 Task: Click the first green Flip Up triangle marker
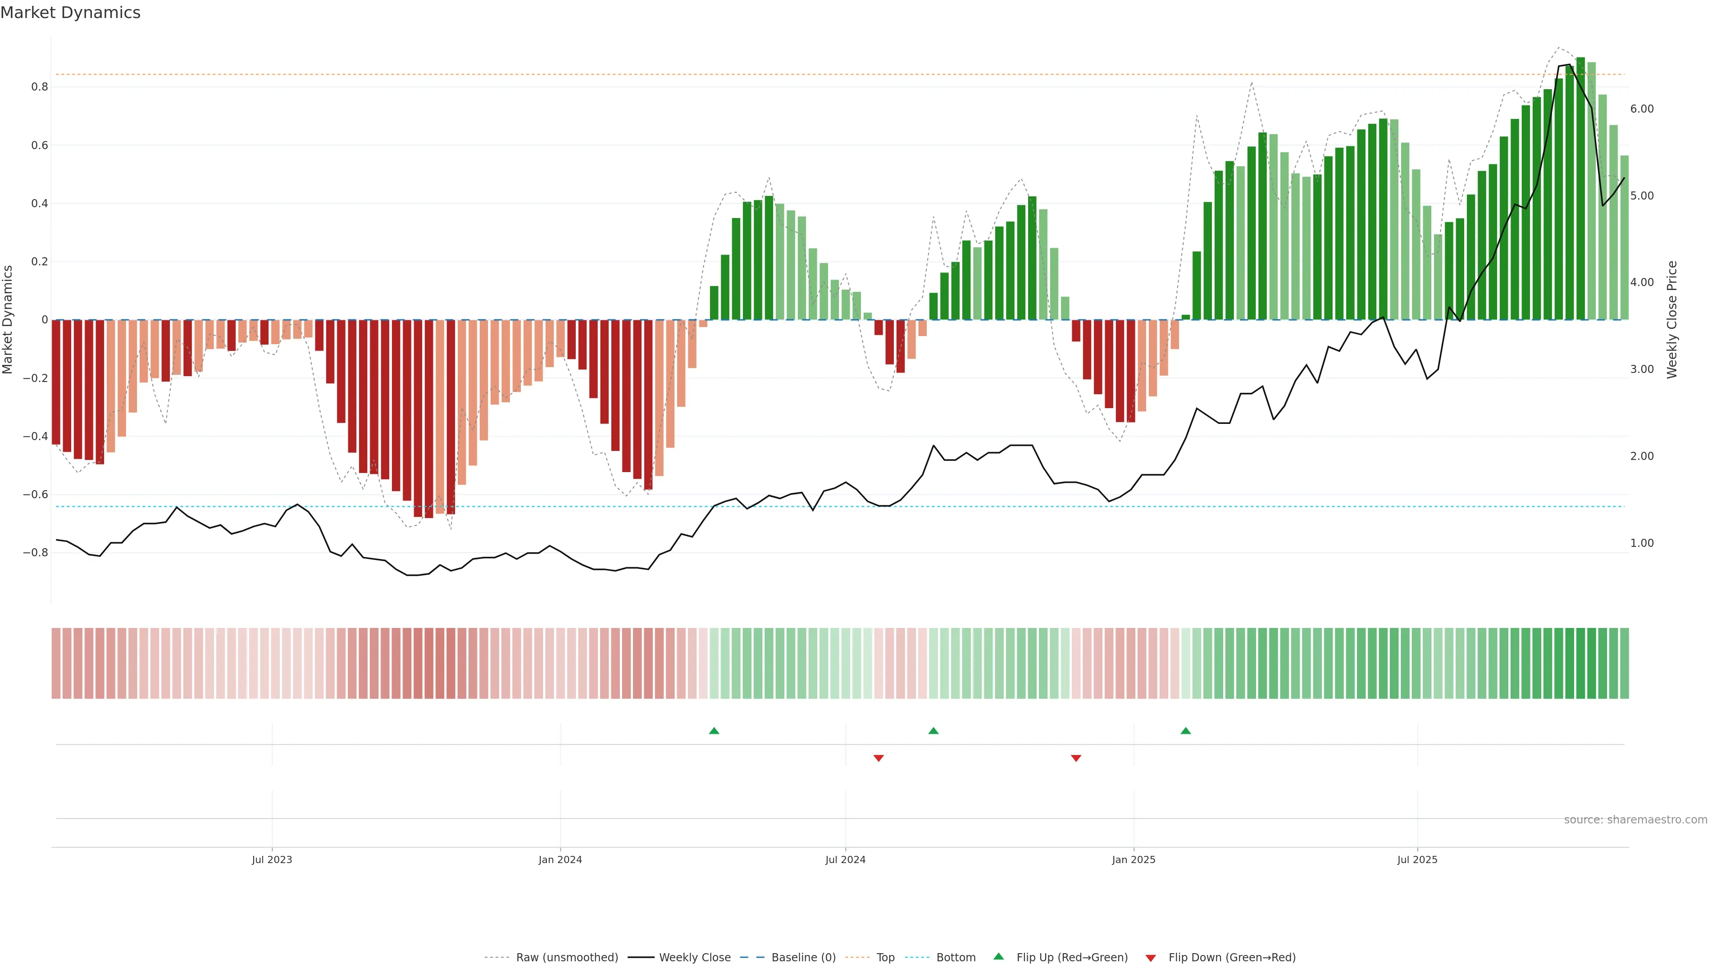(714, 731)
